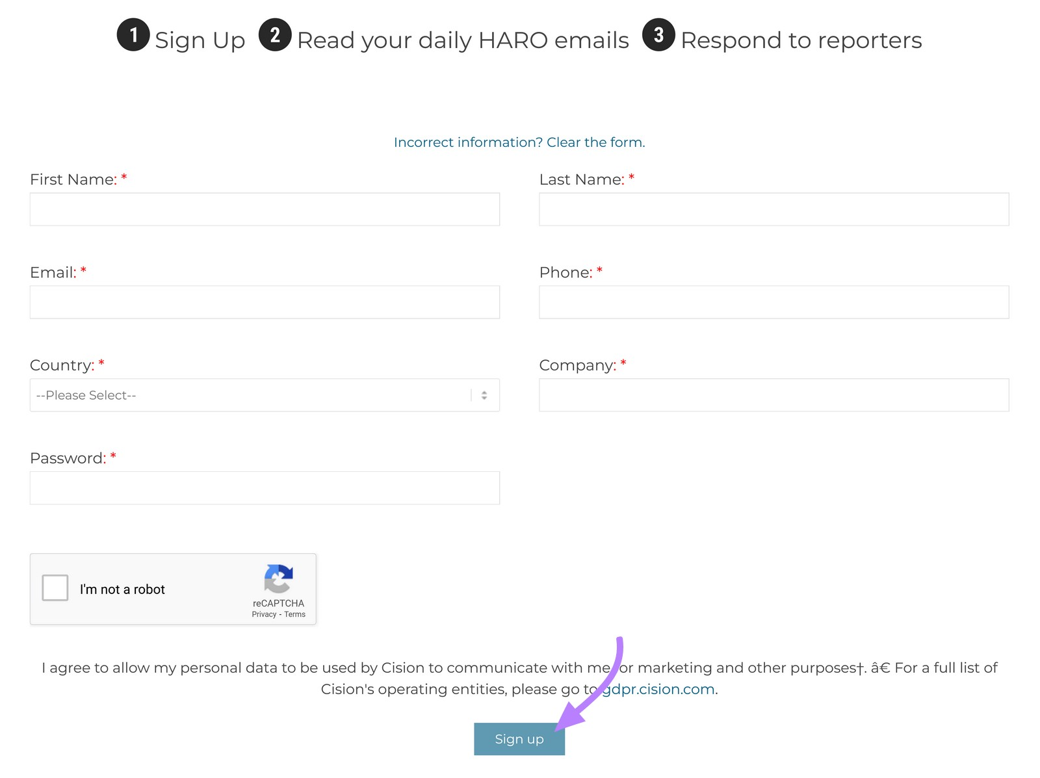
Task: Check the 'I'm not a robot' checkbox
Action: (55, 588)
